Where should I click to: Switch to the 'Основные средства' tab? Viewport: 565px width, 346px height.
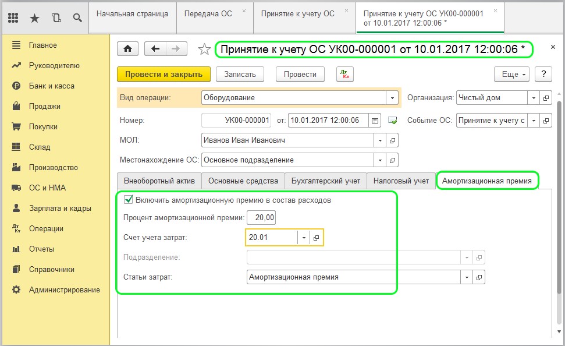pyautogui.click(x=243, y=181)
